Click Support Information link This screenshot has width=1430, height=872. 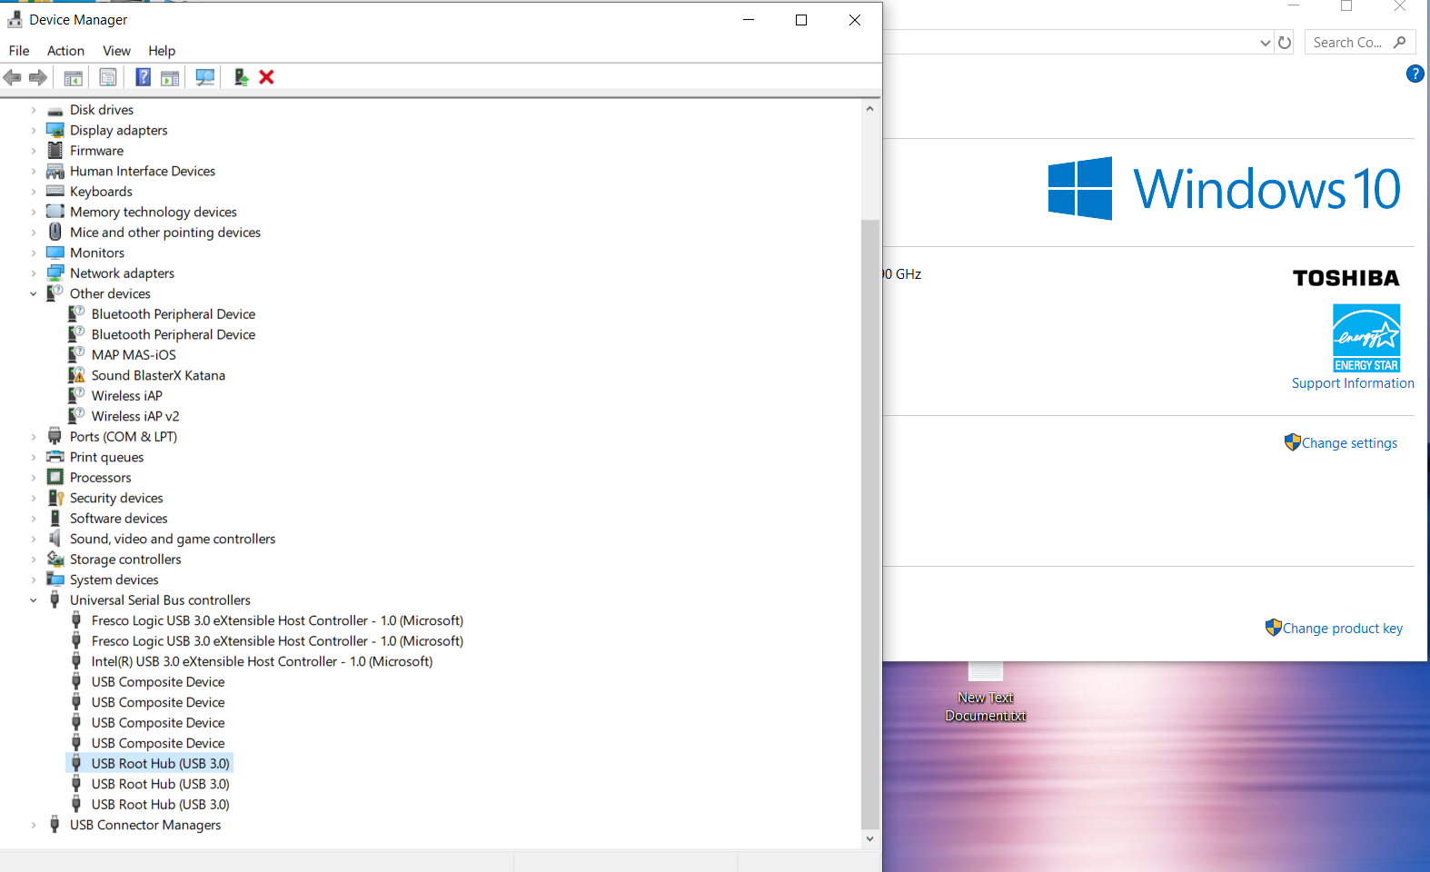coord(1353,383)
